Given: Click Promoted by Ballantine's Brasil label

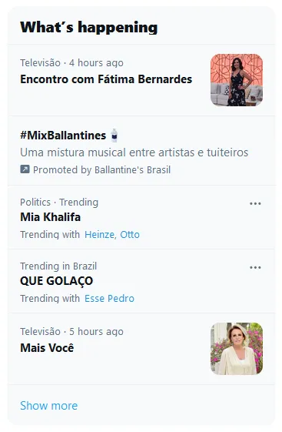Looking at the screenshot, I should coord(101,169).
